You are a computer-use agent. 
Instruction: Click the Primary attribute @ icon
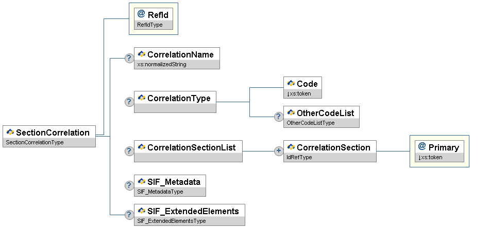pos(422,147)
